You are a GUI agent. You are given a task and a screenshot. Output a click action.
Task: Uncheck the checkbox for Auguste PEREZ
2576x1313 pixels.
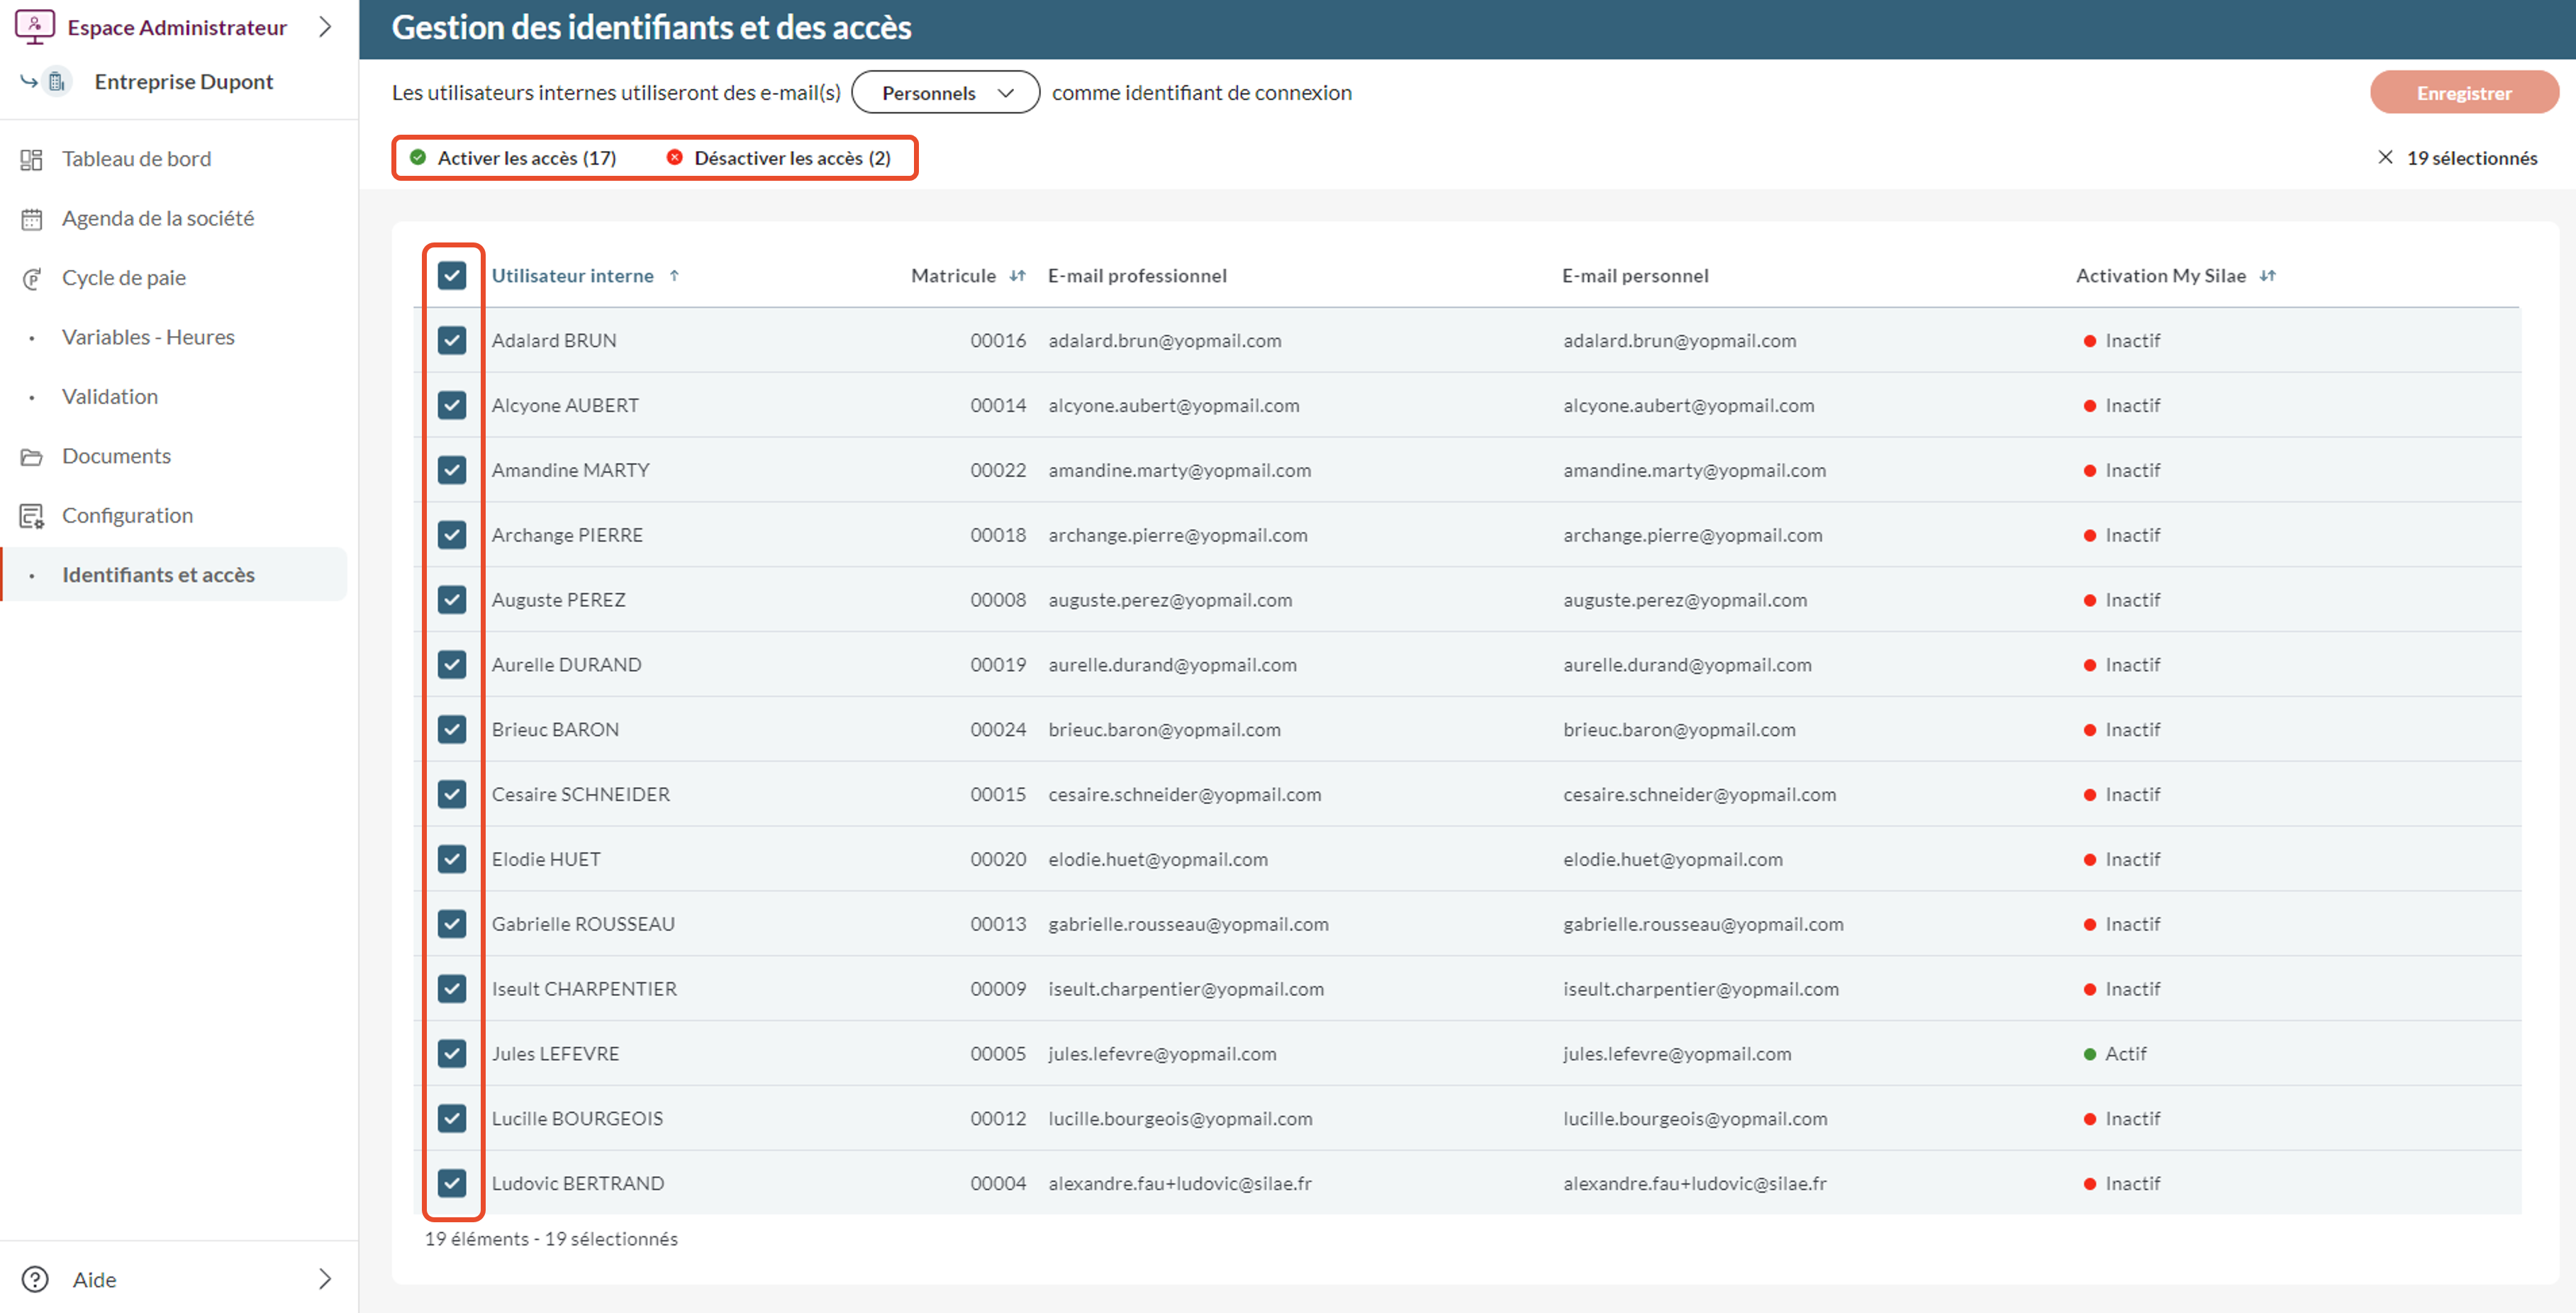(x=452, y=600)
